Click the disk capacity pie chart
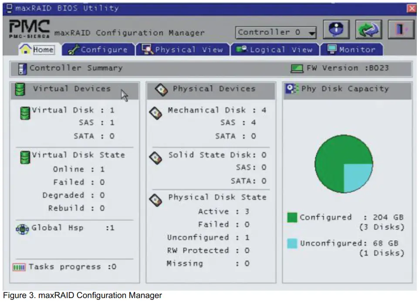This screenshot has height=302, width=419. point(344,163)
